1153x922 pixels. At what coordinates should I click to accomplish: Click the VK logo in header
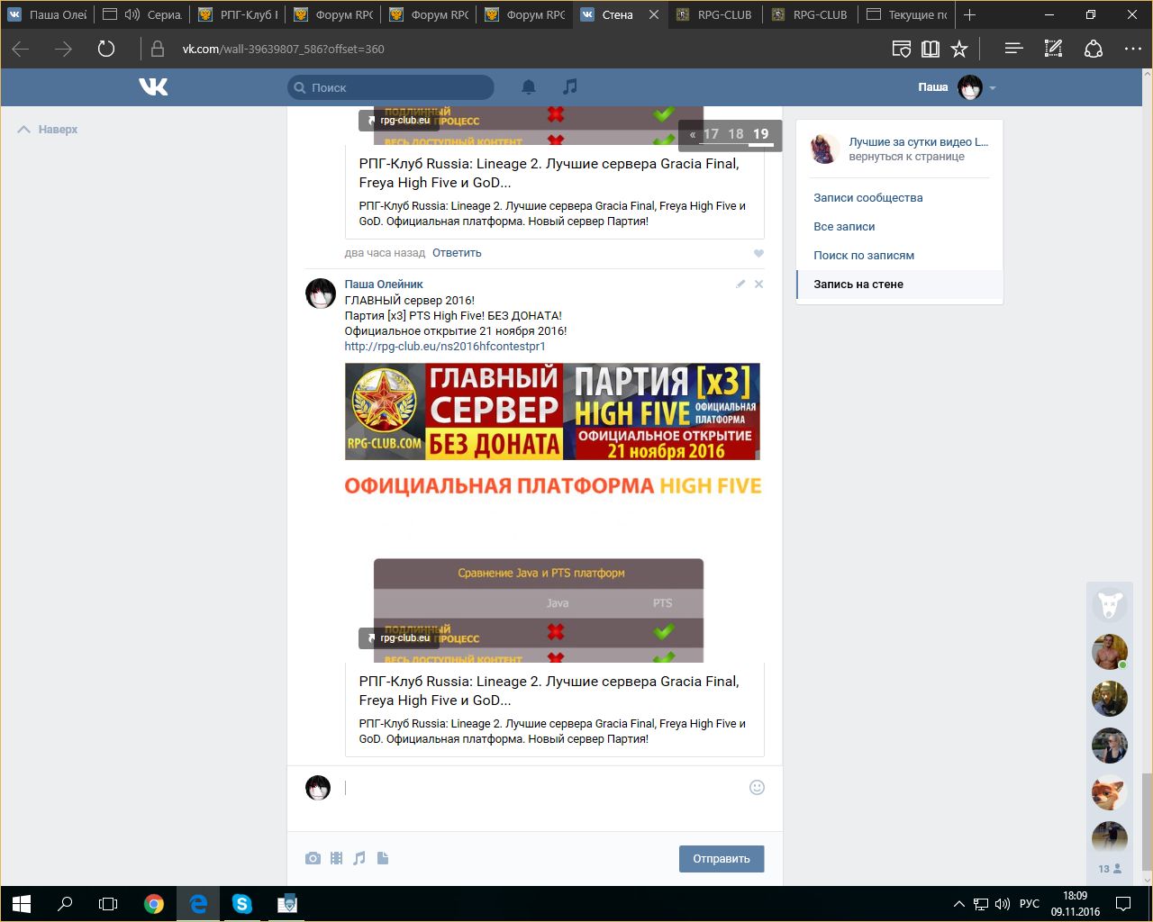pos(153,86)
